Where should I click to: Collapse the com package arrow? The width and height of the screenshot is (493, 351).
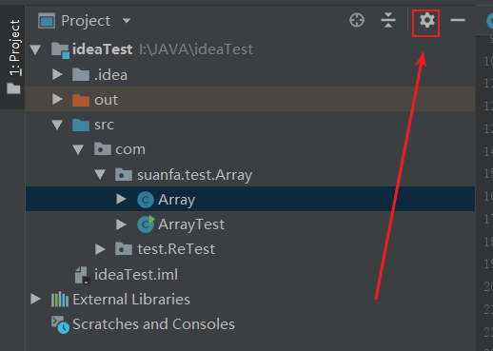click(x=78, y=149)
